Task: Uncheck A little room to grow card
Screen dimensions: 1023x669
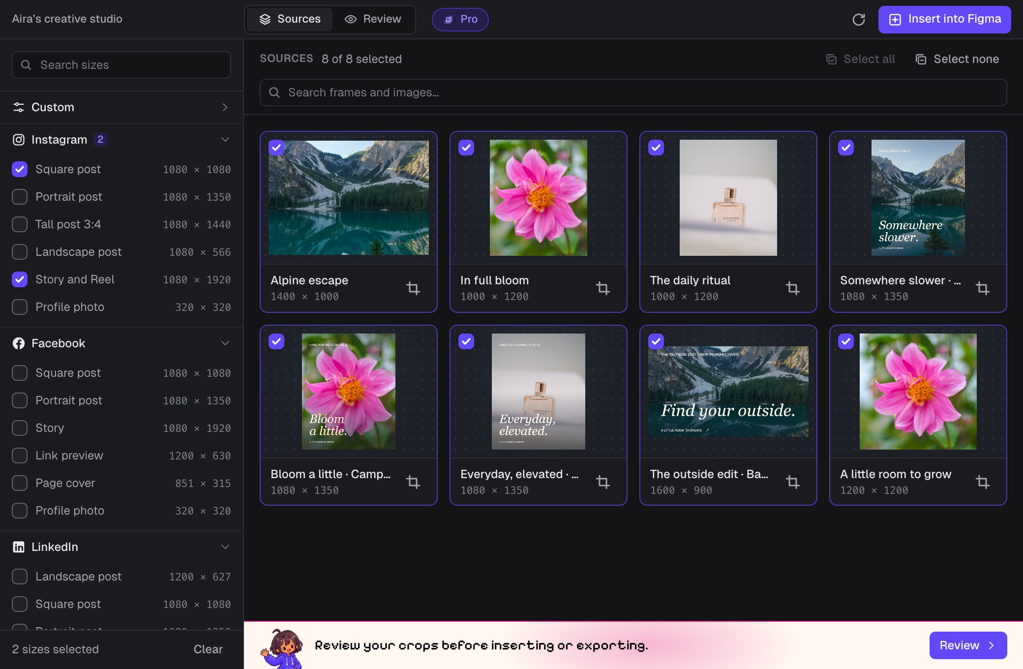Action: [846, 341]
